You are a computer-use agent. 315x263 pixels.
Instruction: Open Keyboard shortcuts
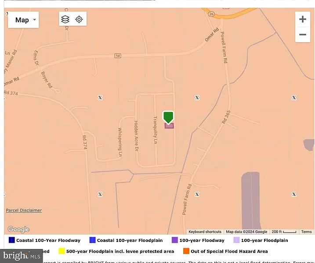(205, 232)
